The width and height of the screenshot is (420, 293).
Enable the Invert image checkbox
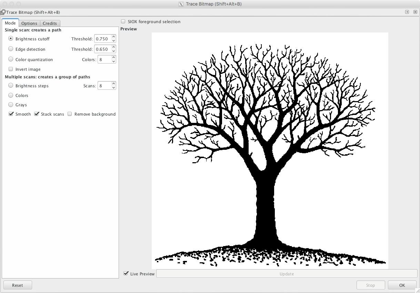[x=11, y=69]
